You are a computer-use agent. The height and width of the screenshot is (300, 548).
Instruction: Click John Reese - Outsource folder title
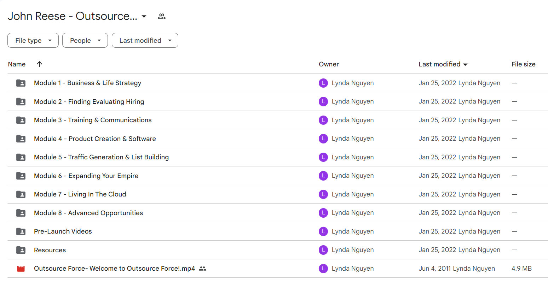73,16
